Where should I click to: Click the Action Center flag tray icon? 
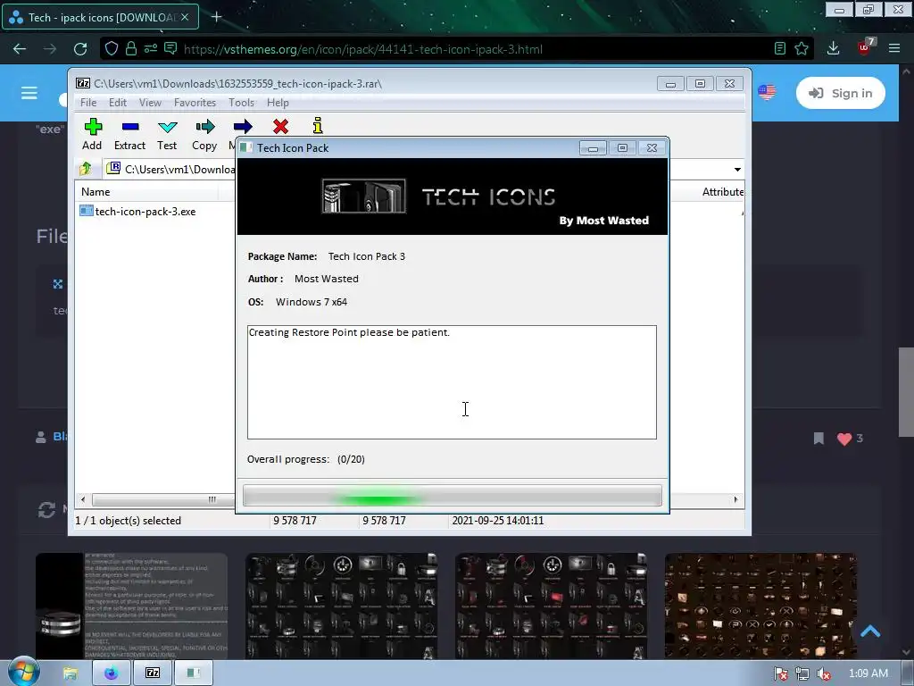(x=781, y=674)
